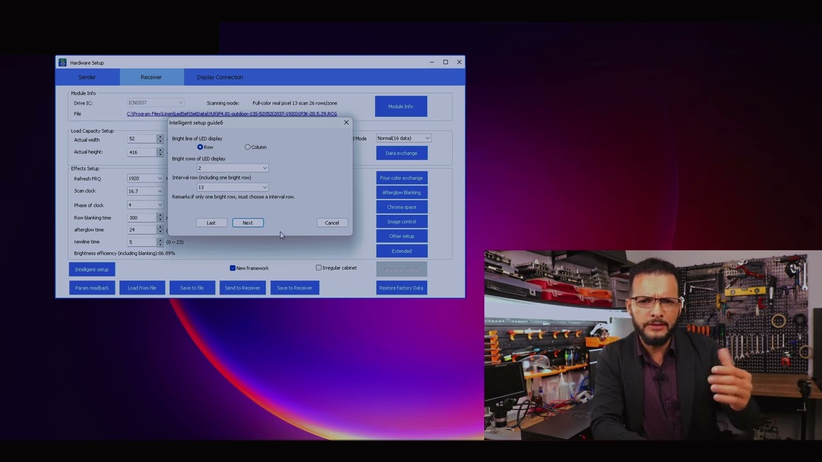Open the Interval row dropdown

coord(232,187)
